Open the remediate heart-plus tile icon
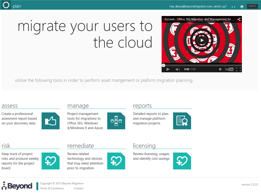This screenshot has height=194, width=261. tap(116, 161)
